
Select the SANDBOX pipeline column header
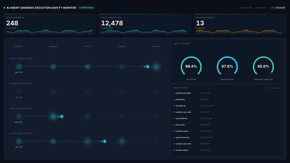tap(53, 47)
